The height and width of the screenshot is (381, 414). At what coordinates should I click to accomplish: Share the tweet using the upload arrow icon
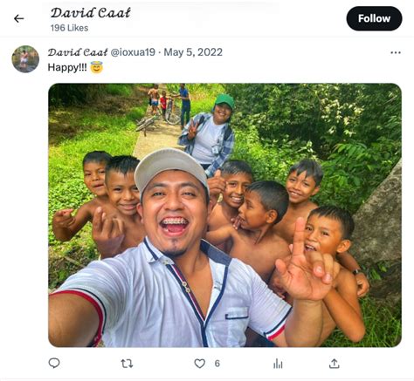tap(335, 364)
